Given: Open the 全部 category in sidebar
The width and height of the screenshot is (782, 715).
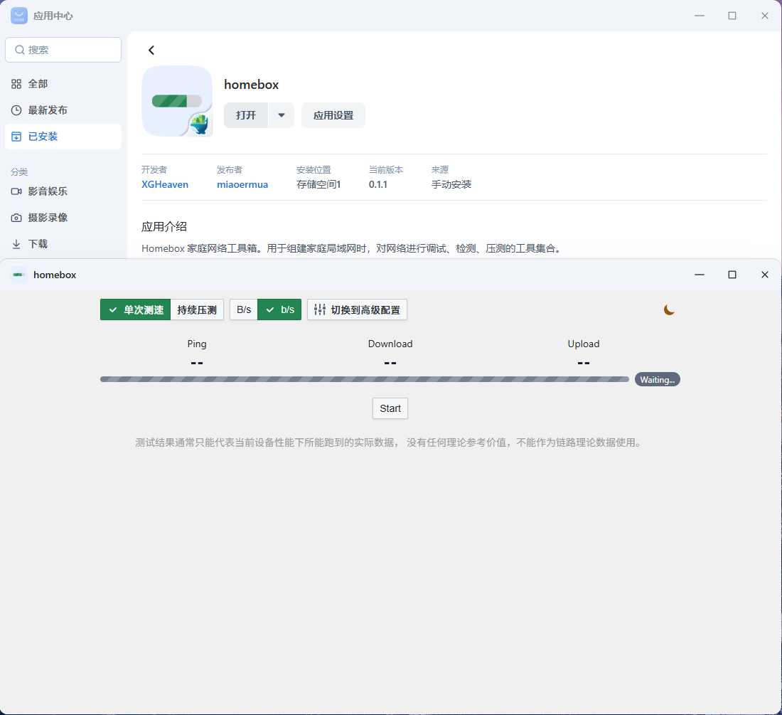Looking at the screenshot, I should (63, 84).
